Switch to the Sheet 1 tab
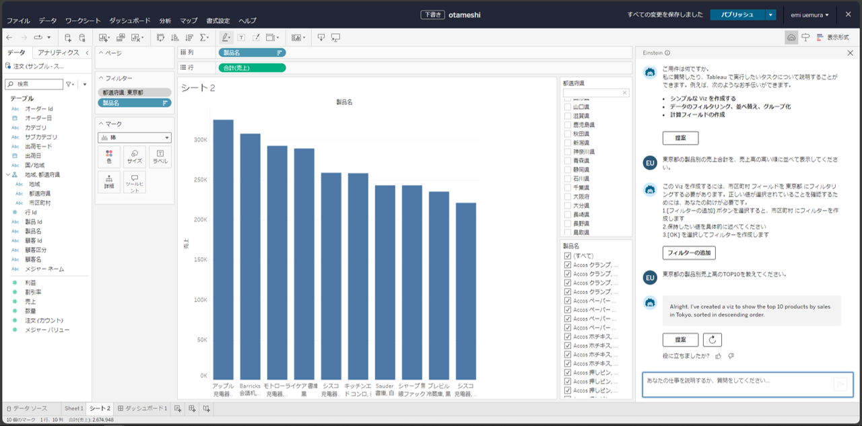This screenshot has width=862, height=426. [73, 409]
